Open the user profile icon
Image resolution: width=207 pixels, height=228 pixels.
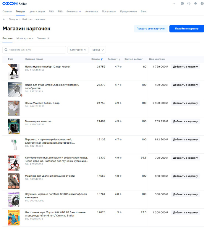pos(202,4)
